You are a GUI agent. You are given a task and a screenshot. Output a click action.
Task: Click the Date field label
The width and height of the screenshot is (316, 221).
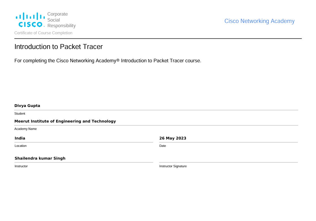pos(163,146)
